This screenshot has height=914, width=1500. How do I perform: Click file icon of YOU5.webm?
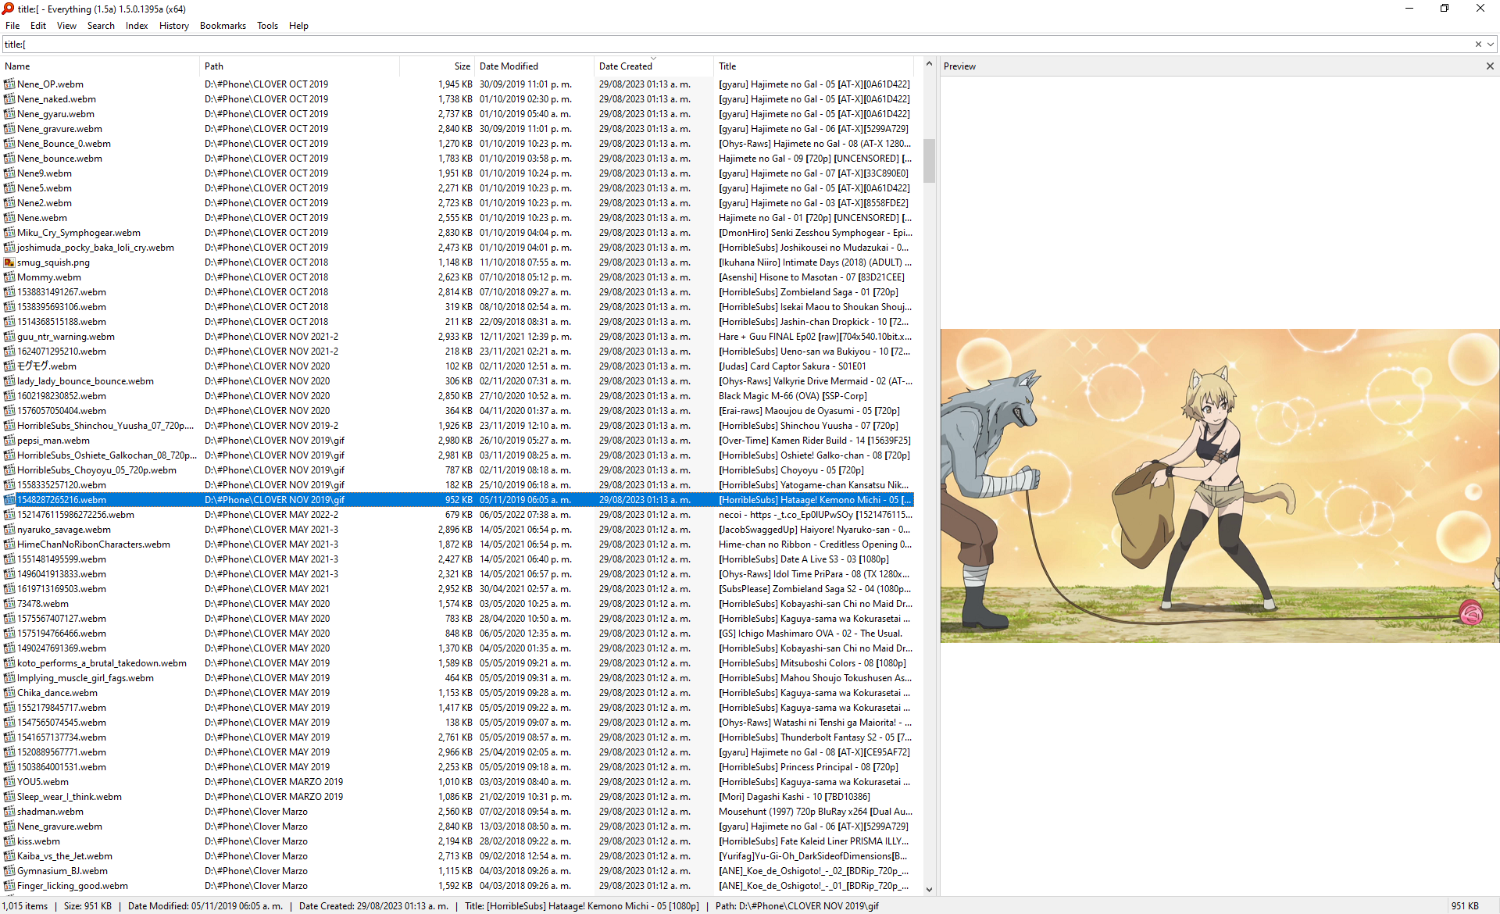(9, 782)
